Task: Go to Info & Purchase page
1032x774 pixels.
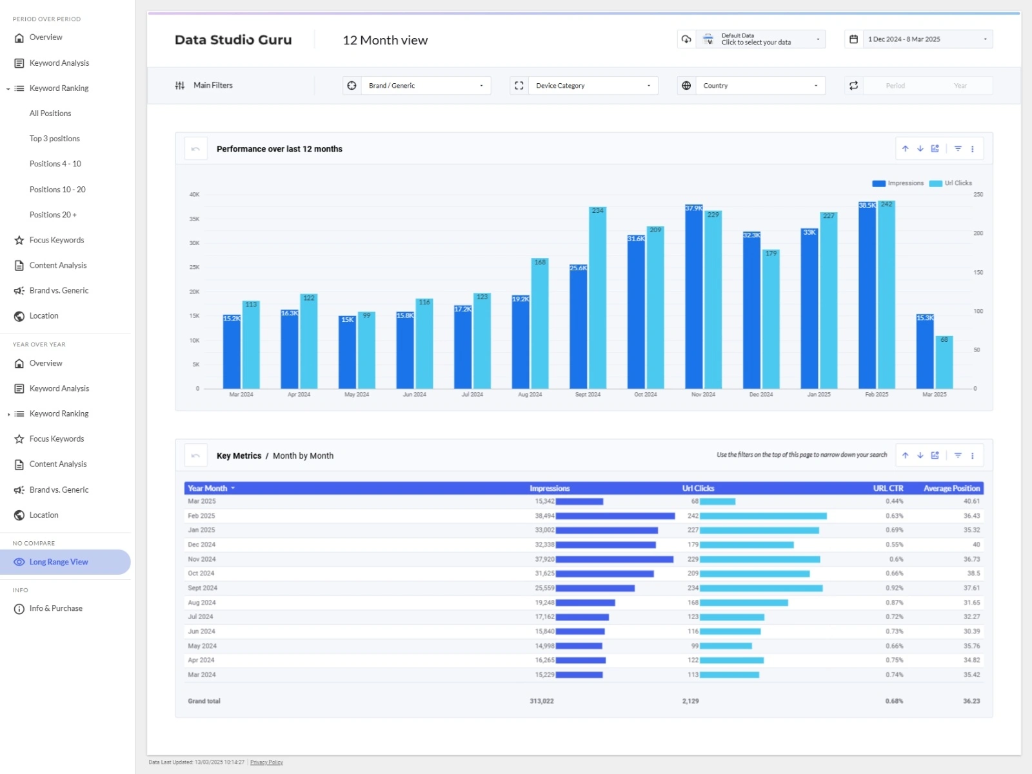Action: click(x=55, y=608)
